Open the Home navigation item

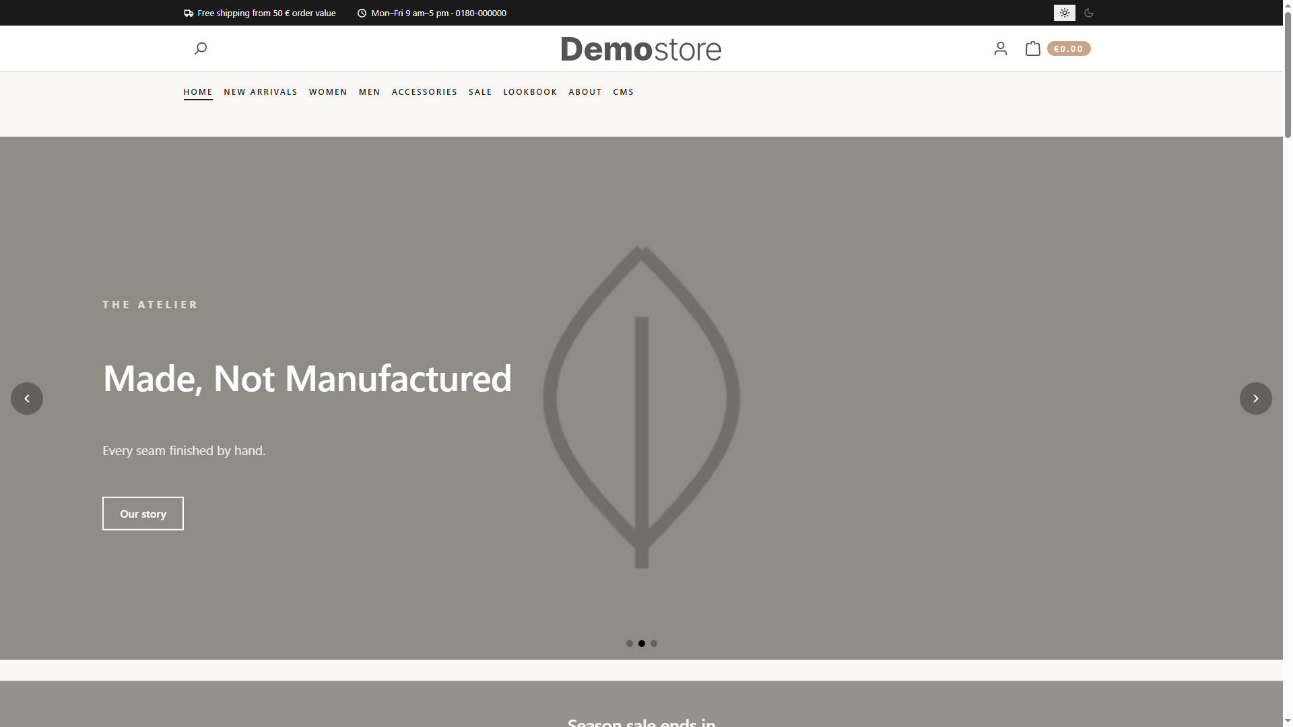coord(198,92)
